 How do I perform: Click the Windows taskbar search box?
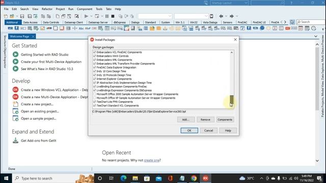[x=53, y=178]
